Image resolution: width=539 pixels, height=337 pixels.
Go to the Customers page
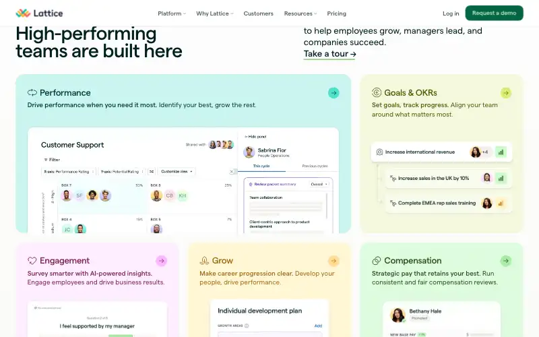(259, 13)
